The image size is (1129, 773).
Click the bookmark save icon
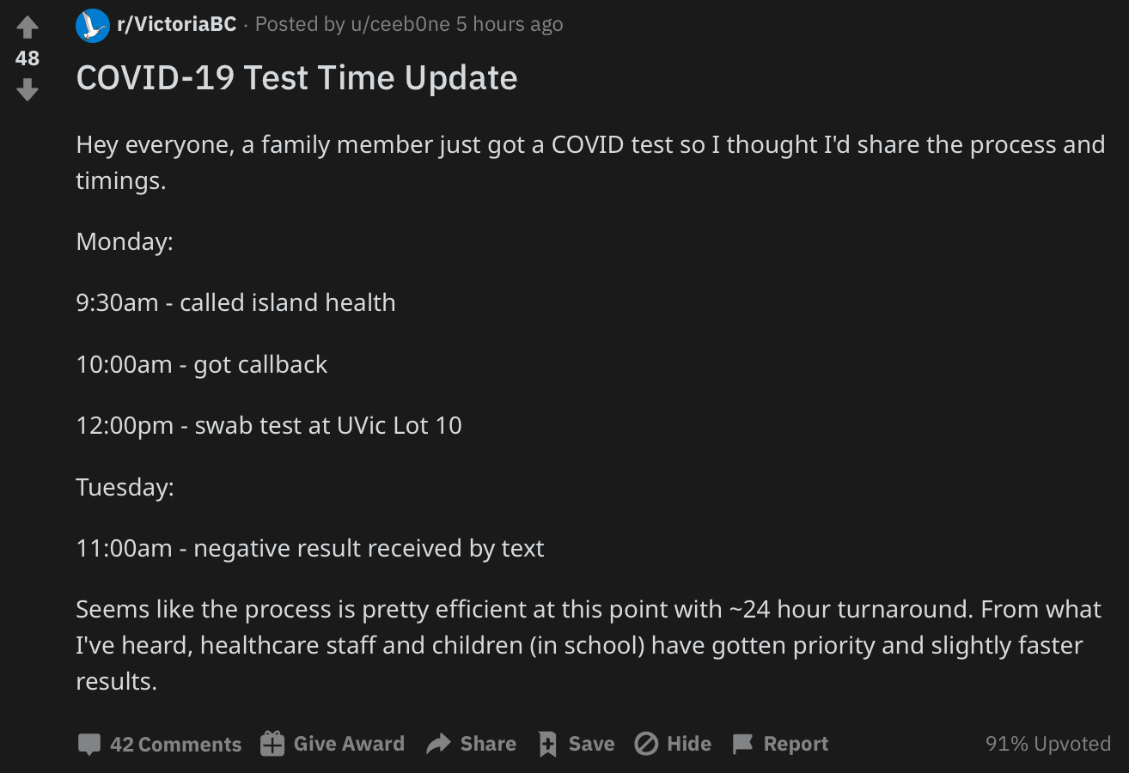547,744
